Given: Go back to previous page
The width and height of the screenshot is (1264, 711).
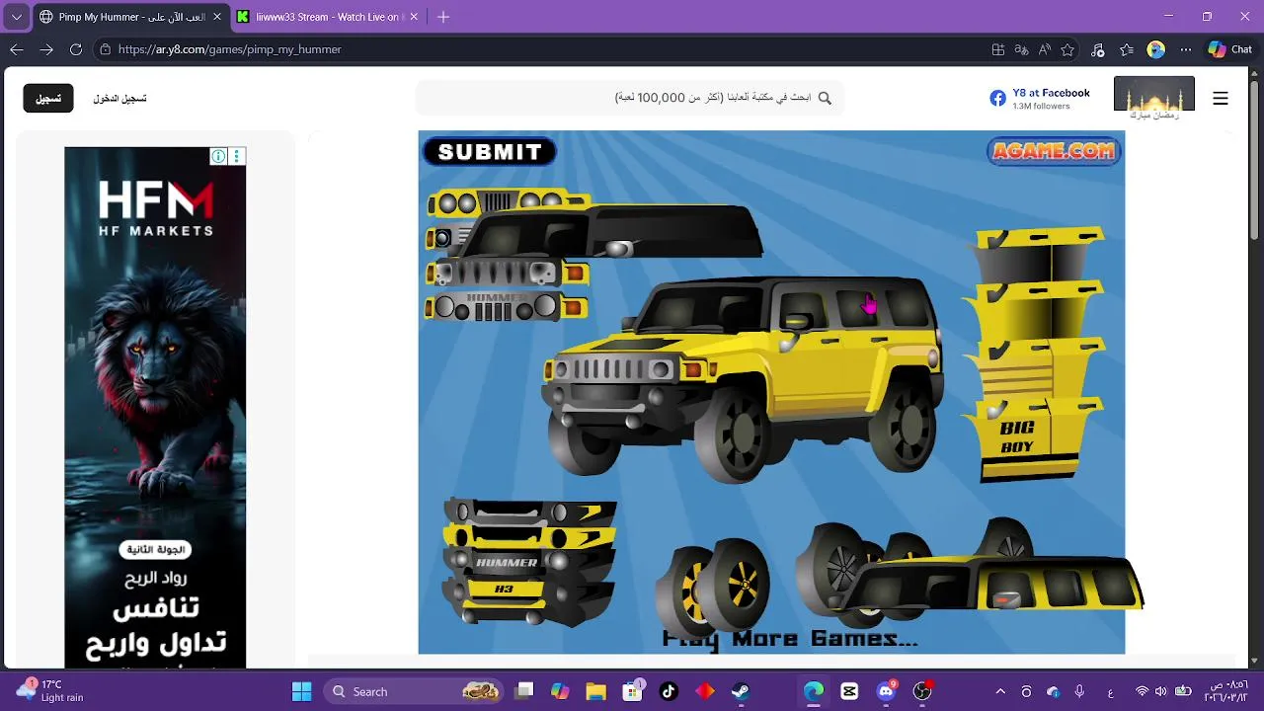Looking at the screenshot, I should [x=17, y=49].
